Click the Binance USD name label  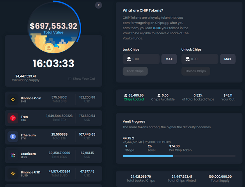[x=30, y=172]
